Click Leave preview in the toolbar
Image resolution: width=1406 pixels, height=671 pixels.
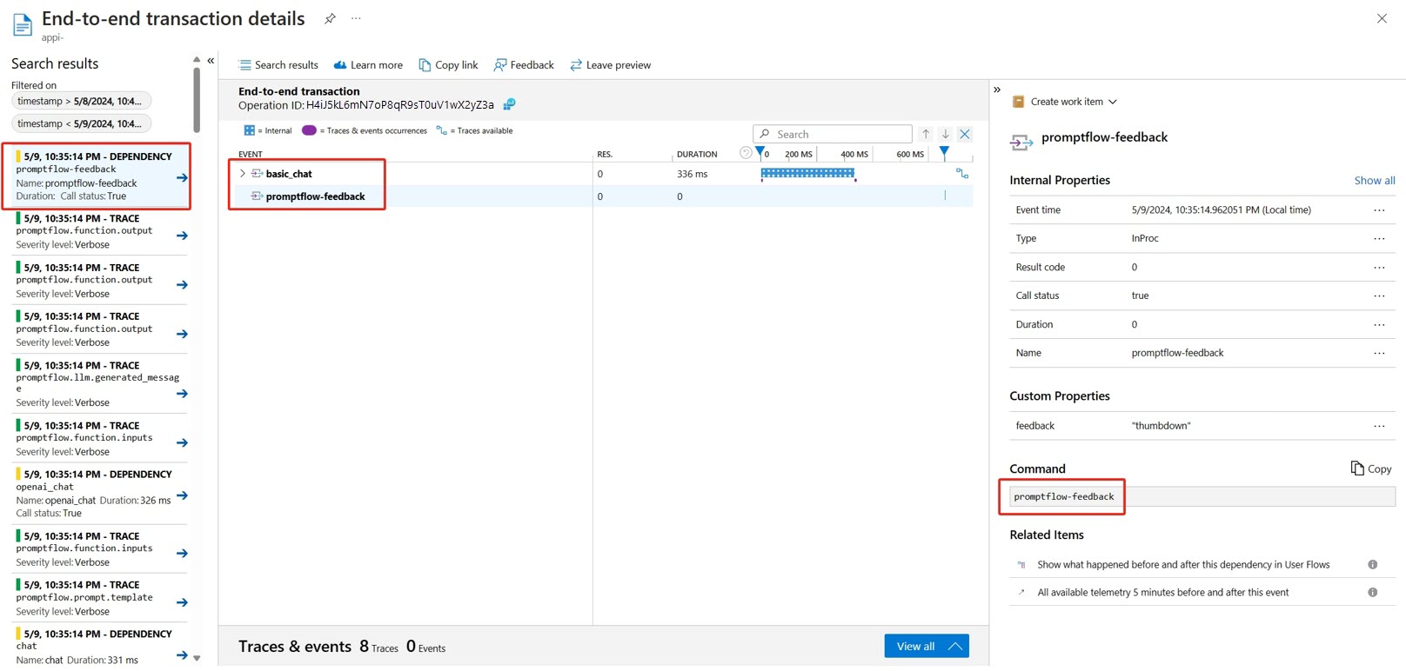(x=610, y=65)
